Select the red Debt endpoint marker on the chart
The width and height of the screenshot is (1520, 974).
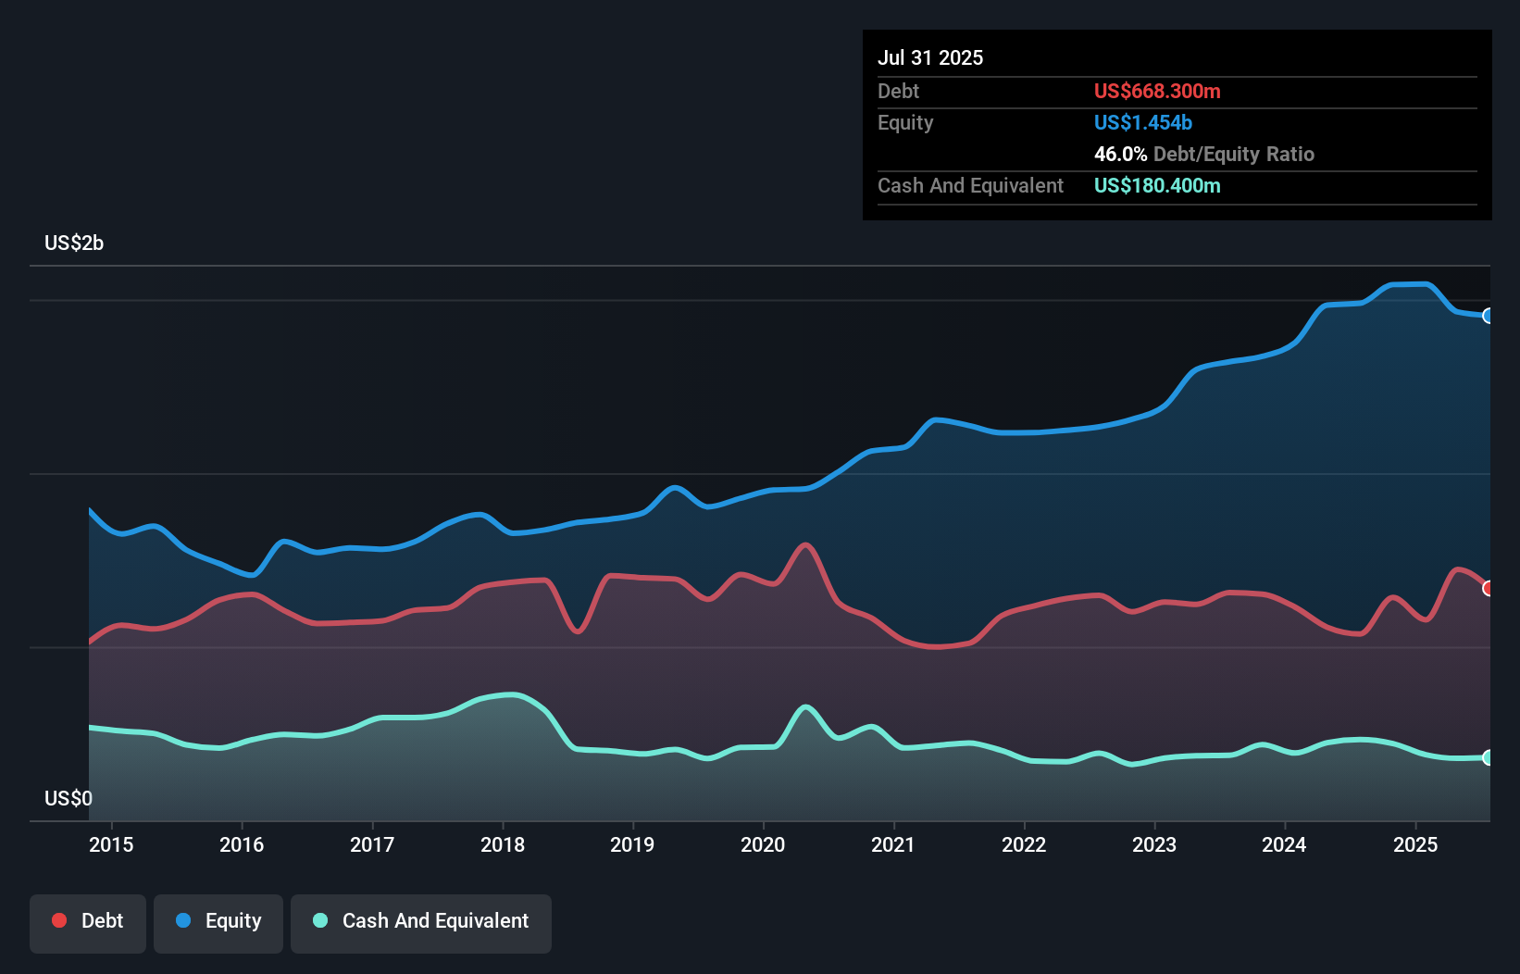click(1489, 588)
